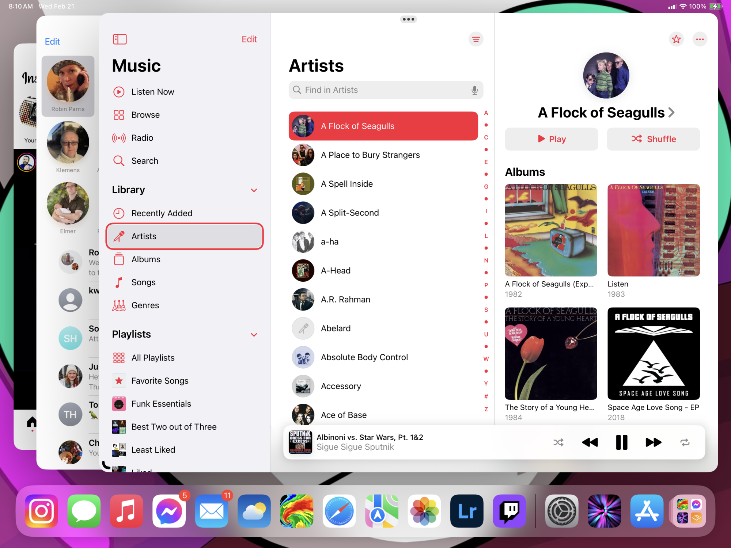
Task: Go to previous track with rewind icon
Action: 590,442
